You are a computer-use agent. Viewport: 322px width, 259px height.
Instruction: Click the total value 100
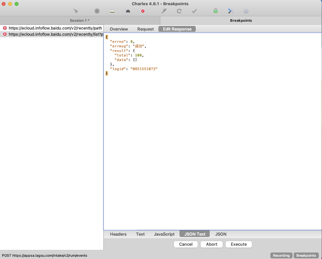138,55
